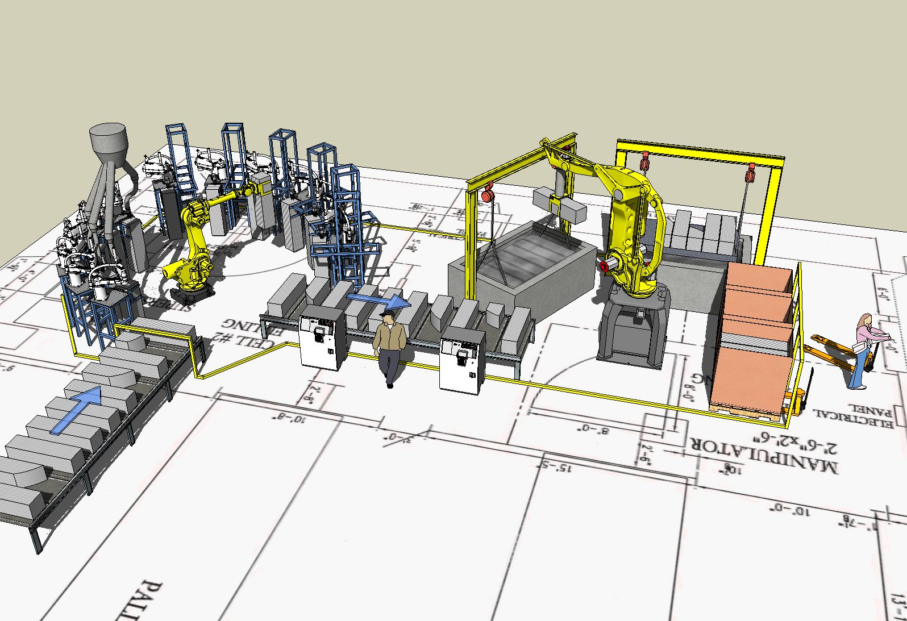This screenshot has height=621, width=907.
Task: Select the left white control cabinet
Action: [321, 338]
